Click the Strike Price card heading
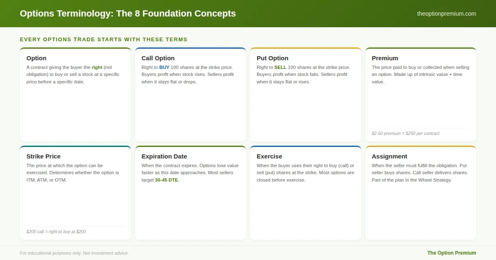496x260 pixels. pos(43,156)
